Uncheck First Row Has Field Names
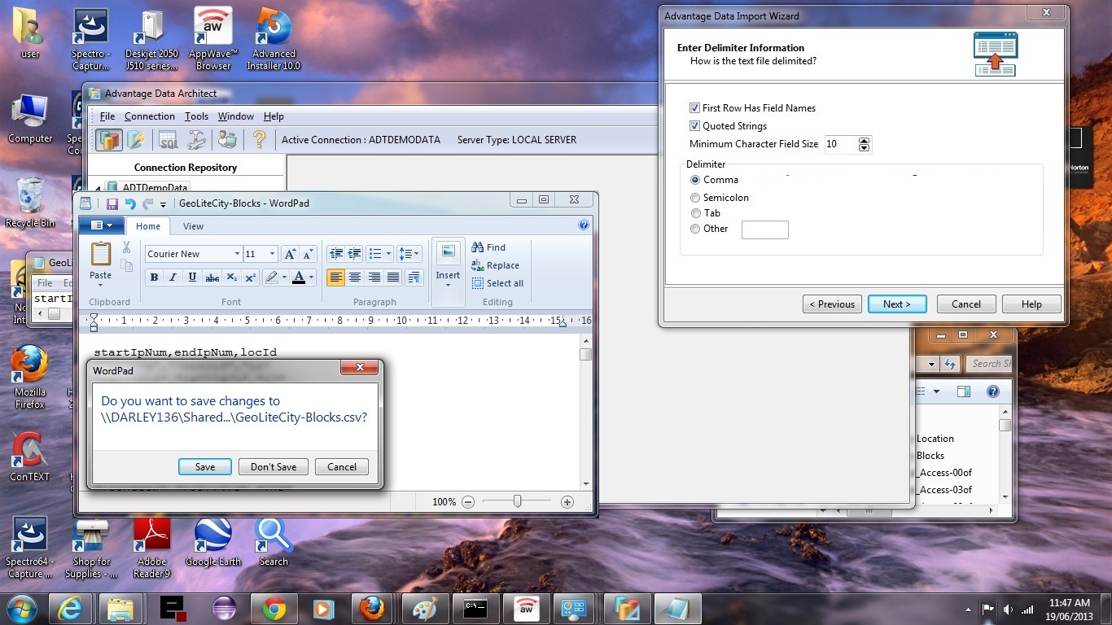 pos(694,108)
